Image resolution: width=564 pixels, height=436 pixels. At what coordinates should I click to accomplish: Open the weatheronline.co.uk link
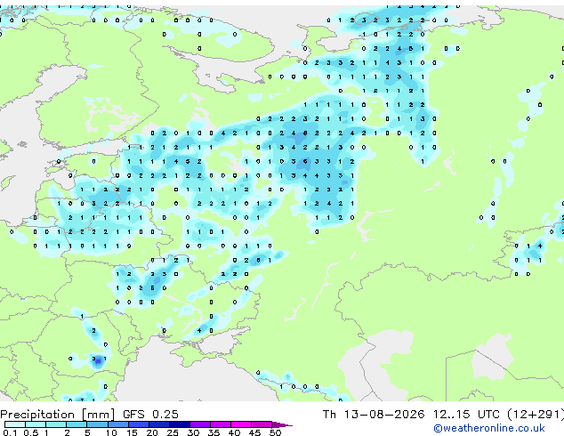click(x=489, y=428)
